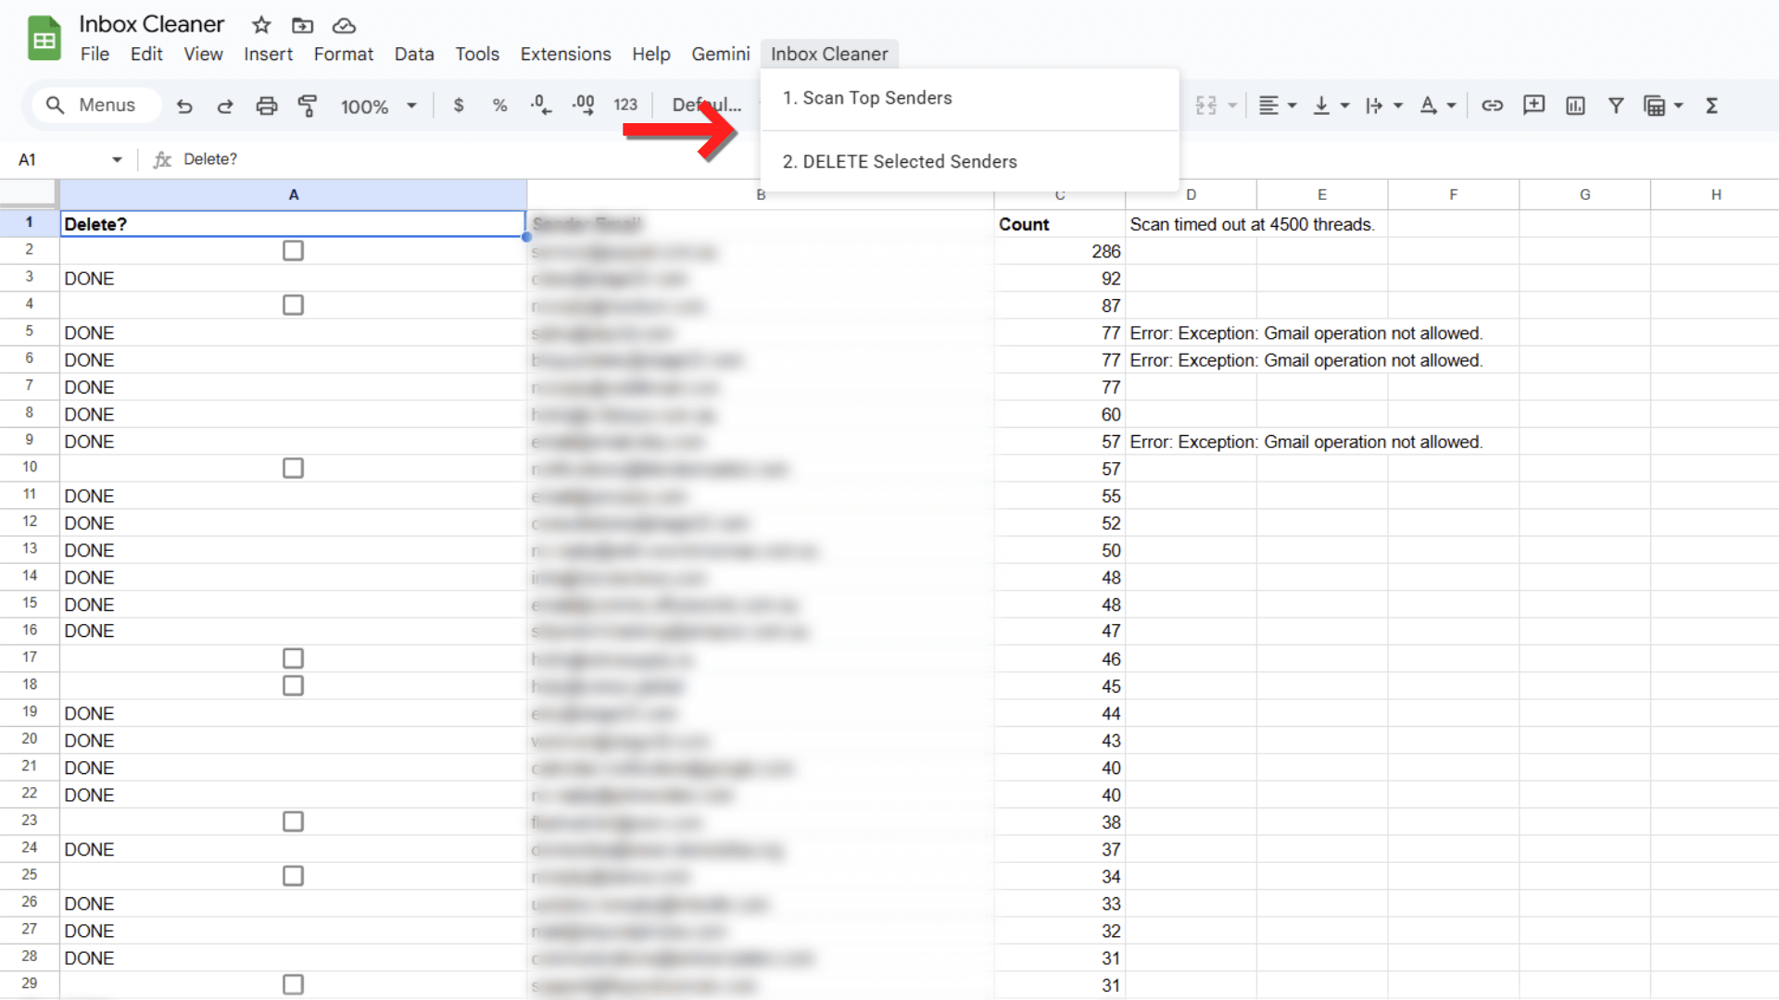Click the format as currency button

(459, 106)
